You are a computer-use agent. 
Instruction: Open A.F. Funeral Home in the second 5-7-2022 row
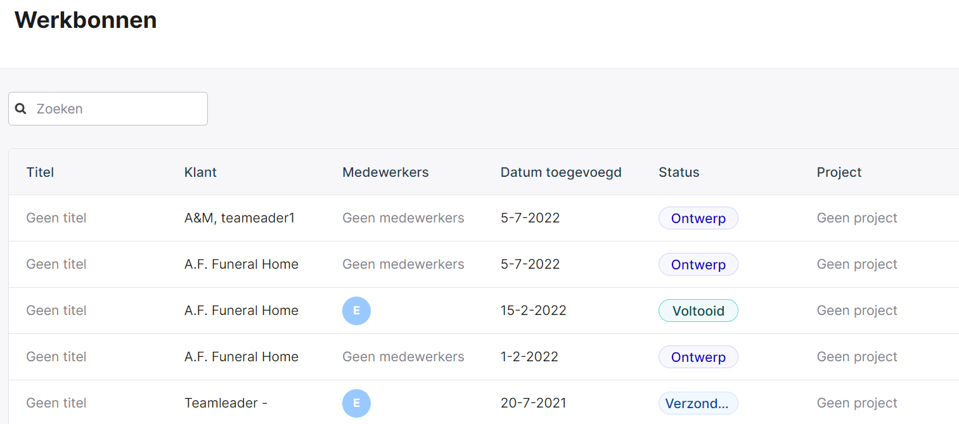click(x=241, y=264)
